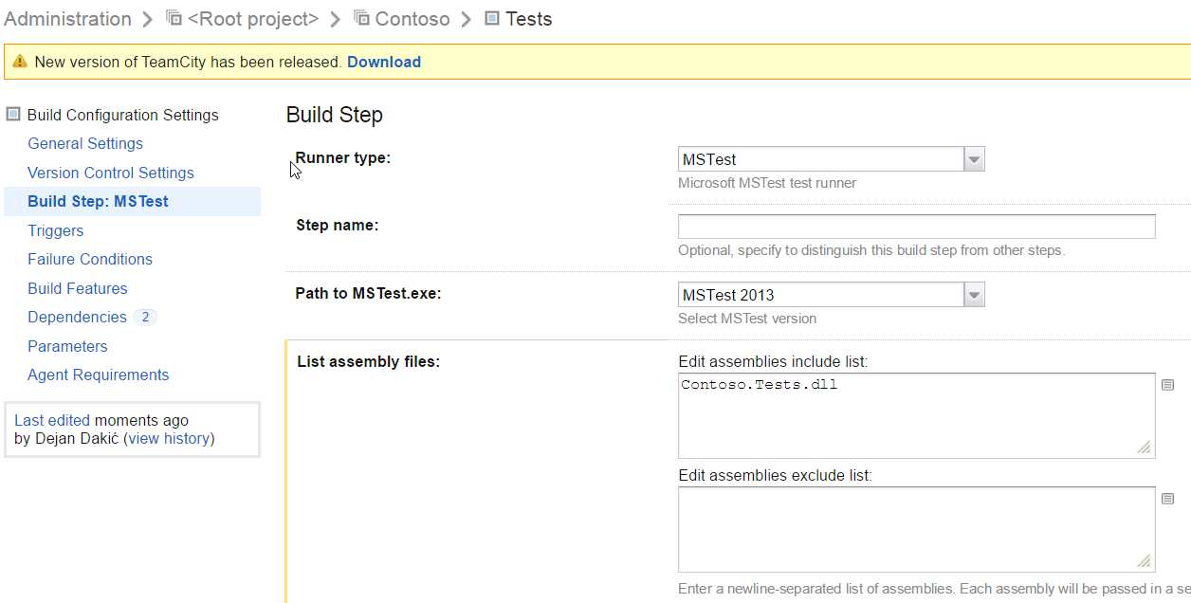This screenshot has height=603, width=1191.
Task: Click the Build Configuration Settings square icon
Action: pos(13,114)
